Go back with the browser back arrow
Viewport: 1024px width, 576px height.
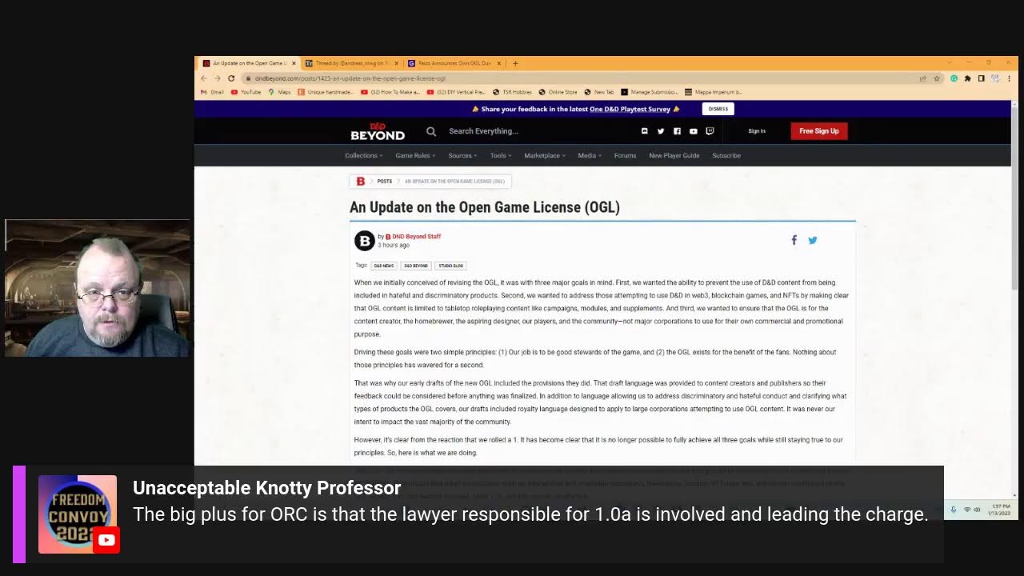pos(204,78)
